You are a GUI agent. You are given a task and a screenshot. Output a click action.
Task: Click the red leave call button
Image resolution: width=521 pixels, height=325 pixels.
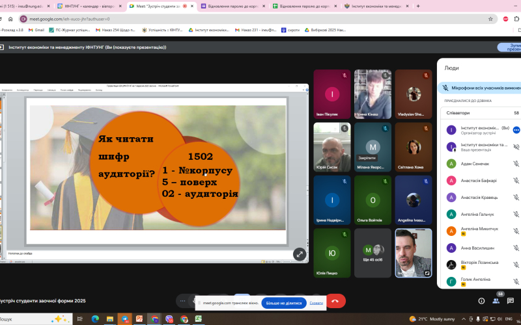tap(335, 301)
